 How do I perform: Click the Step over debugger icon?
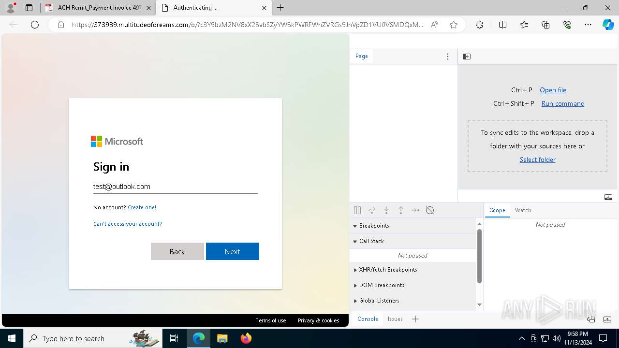pos(372,210)
